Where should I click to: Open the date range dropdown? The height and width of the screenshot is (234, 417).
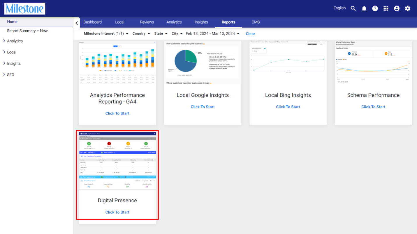tap(213, 34)
